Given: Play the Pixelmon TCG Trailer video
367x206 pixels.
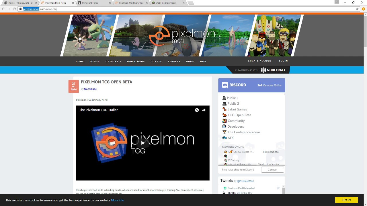Looking at the screenshot, I should pos(143,143).
